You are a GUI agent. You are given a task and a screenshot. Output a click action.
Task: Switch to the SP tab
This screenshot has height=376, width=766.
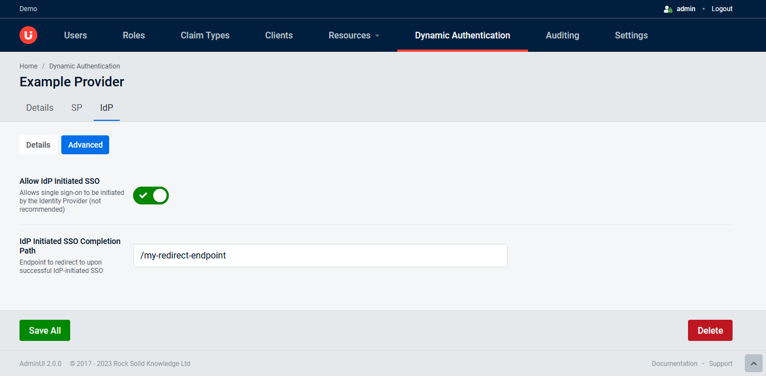click(x=76, y=108)
